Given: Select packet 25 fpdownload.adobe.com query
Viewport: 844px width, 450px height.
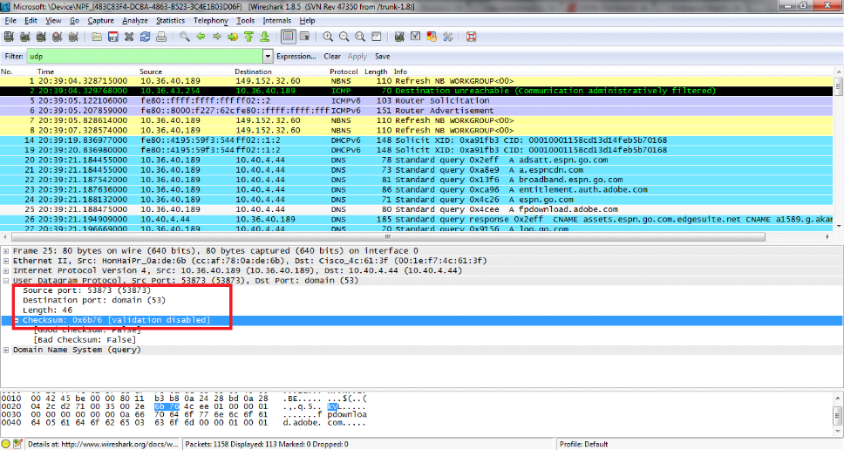Looking at the screenshot, I should (x=417, y=209).
